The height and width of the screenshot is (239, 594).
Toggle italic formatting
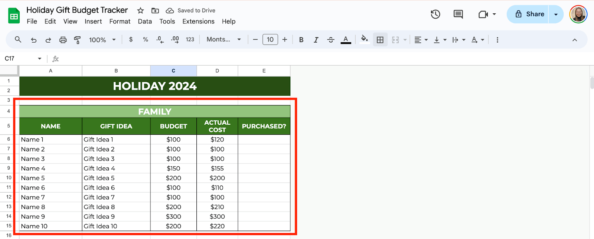316,40
